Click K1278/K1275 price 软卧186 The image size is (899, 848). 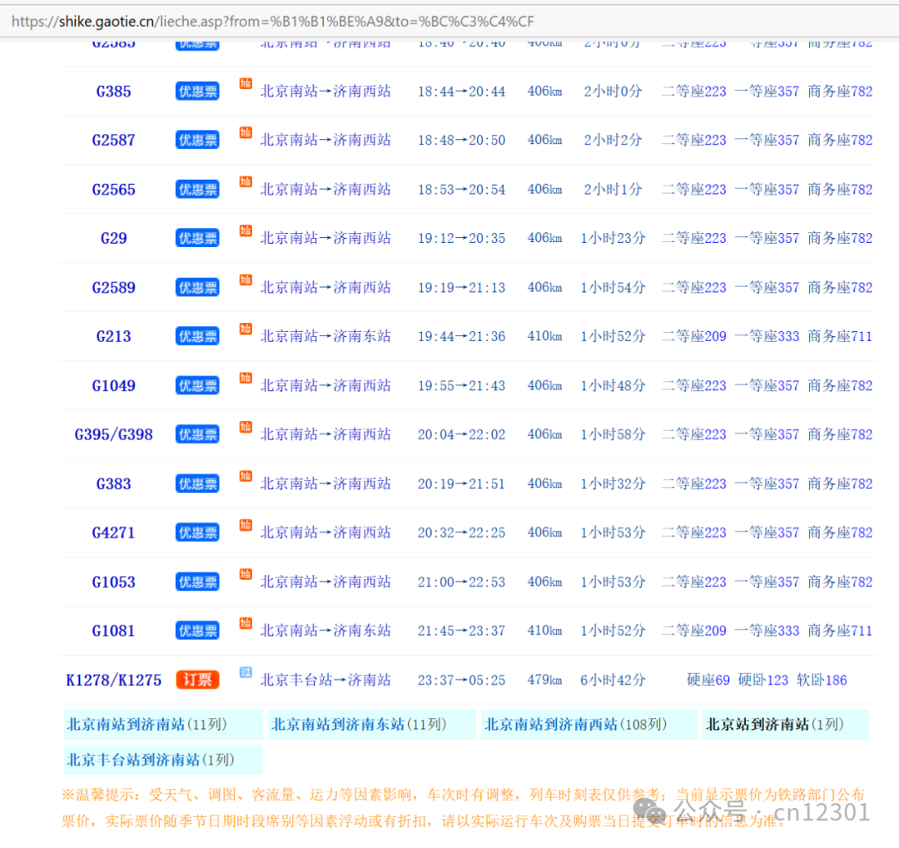point(822,680)
